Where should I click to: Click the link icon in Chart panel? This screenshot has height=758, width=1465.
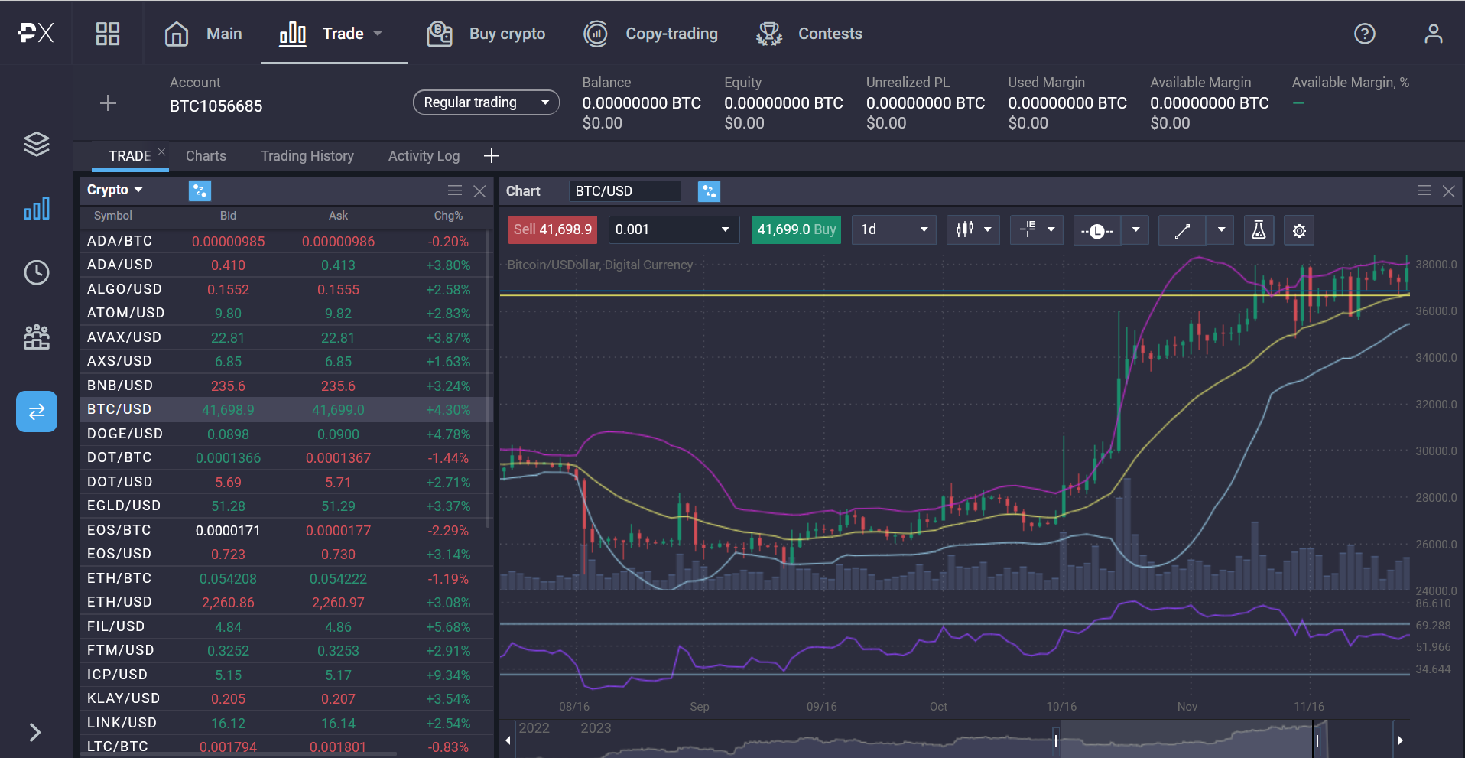(x=709, y=191)
